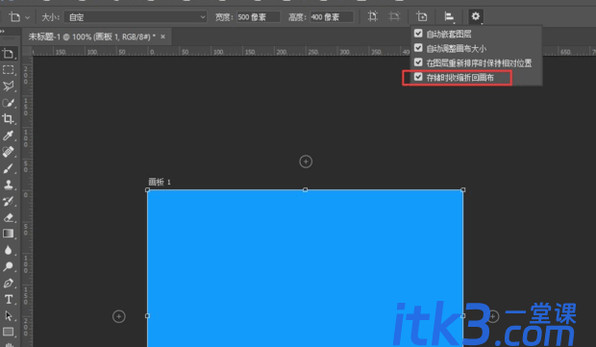Add artboard to the left using plus circle
Image resolution: width=596 pixels, height=347 pixels.
coord(118,316)
